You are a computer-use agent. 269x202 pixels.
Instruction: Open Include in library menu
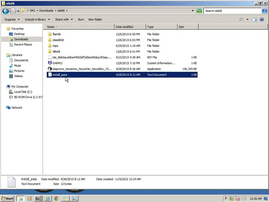coord(37,19)
